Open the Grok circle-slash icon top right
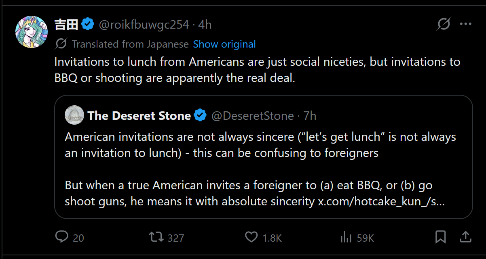Image resolution: width=486 pixels, height=259 pixels. [x=444, y=25]
